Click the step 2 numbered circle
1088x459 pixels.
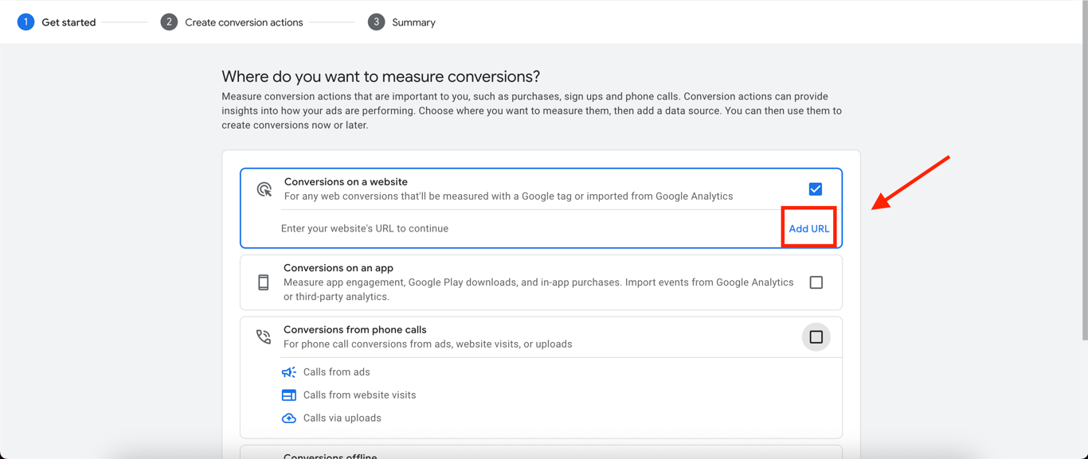[169, 22]
